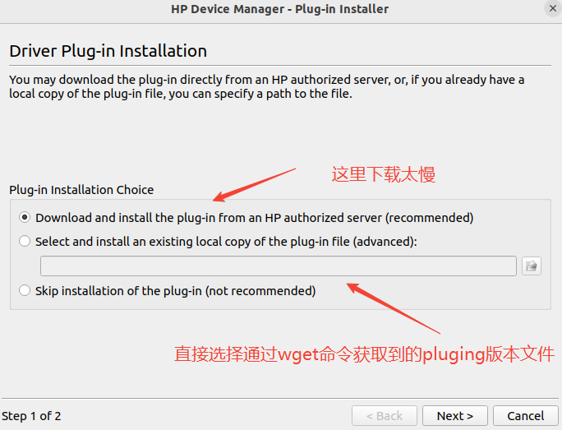This screenshot has height=430, width=562.
Task: Focus the local plug-in file path field
Action: click(279, 266)
